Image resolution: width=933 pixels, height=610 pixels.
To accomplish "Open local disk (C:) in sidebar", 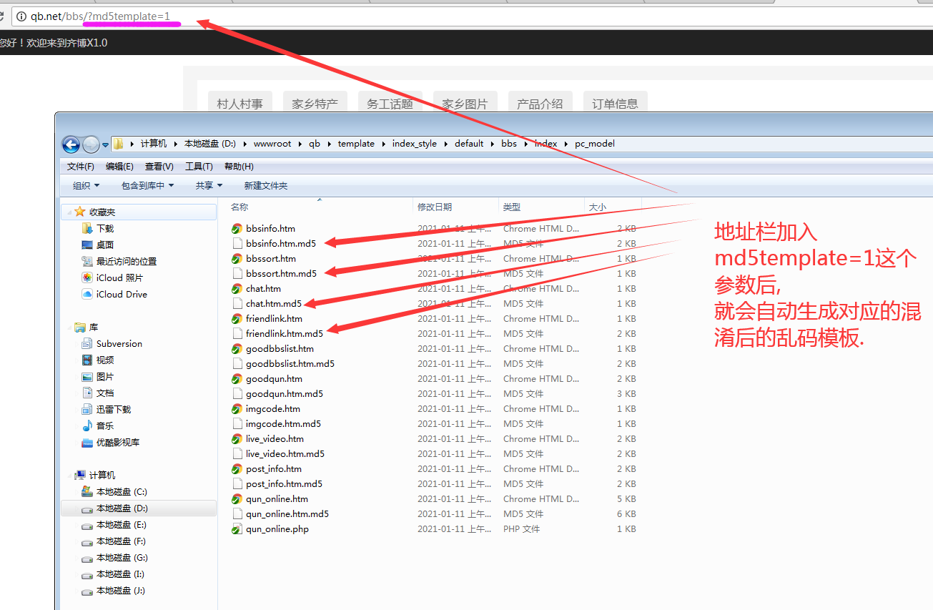I will click(x=121, y=492).
